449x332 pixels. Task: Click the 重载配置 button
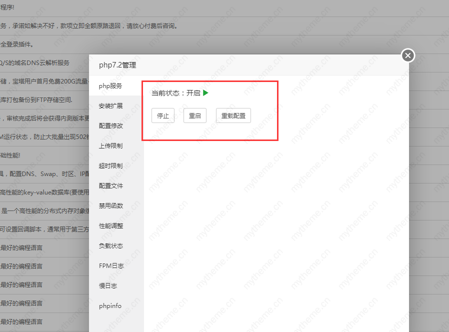tap(233, 115)
